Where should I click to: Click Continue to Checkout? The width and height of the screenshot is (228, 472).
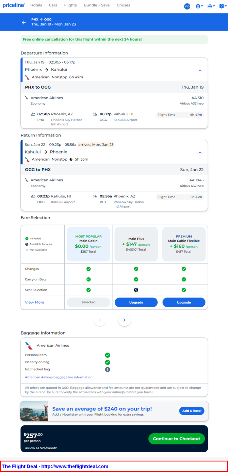177,439
